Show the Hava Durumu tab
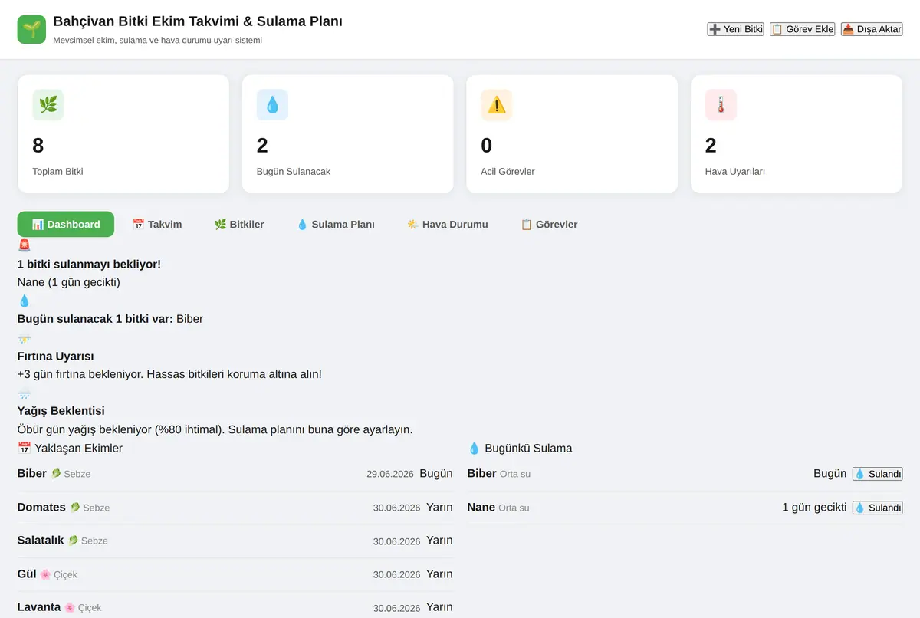Screen dimensions: 920x618 448,225
